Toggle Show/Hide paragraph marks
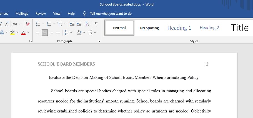Screen dimensions: 253x118 (96, 24)
